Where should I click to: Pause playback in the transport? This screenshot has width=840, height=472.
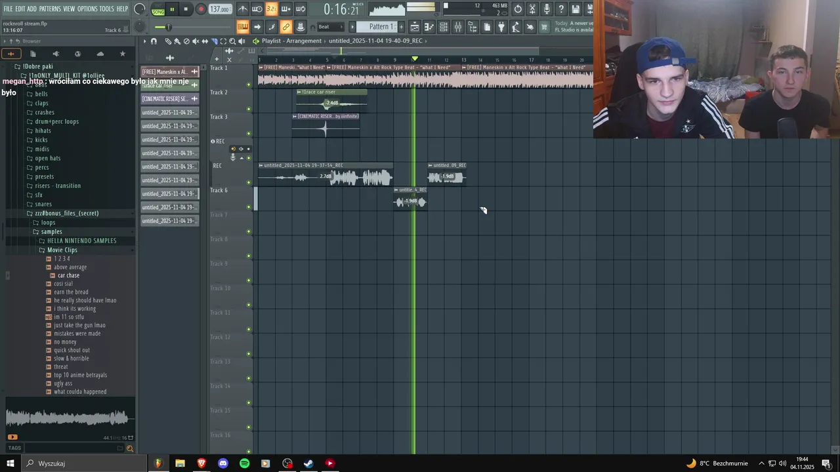tap(172, 9)
